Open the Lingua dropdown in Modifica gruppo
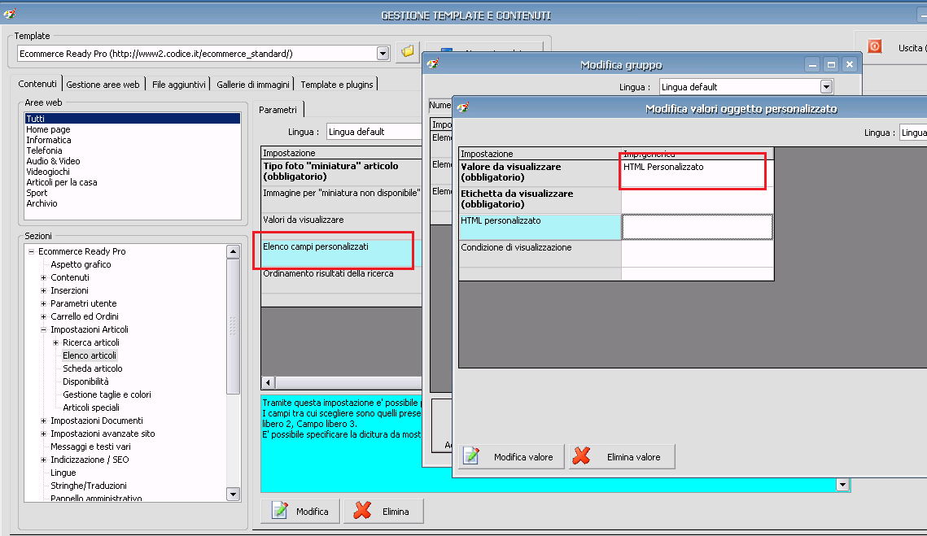Viewport: 927px width, 536px height. 827,87
